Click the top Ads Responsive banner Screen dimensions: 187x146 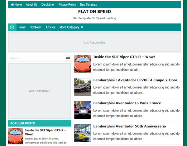click(94, 43)
